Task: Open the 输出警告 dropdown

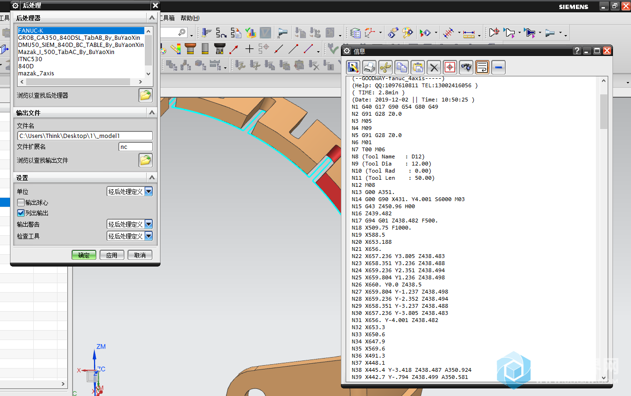Action: click(x=149, y=224)
